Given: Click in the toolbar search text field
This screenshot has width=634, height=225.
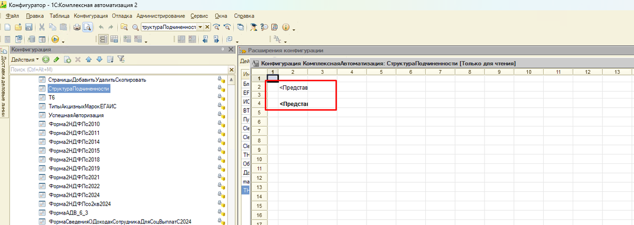Looking at the screenshot, I should 168,27.
